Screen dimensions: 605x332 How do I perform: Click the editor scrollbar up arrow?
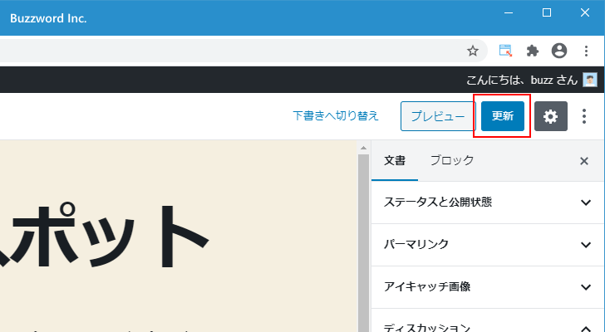tap(362, 149)
